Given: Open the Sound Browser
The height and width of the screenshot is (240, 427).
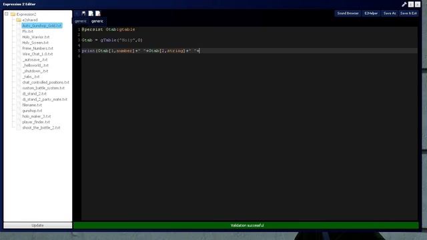Looking at the screenshot, I should pyautogui.click(x=348, y=13).
